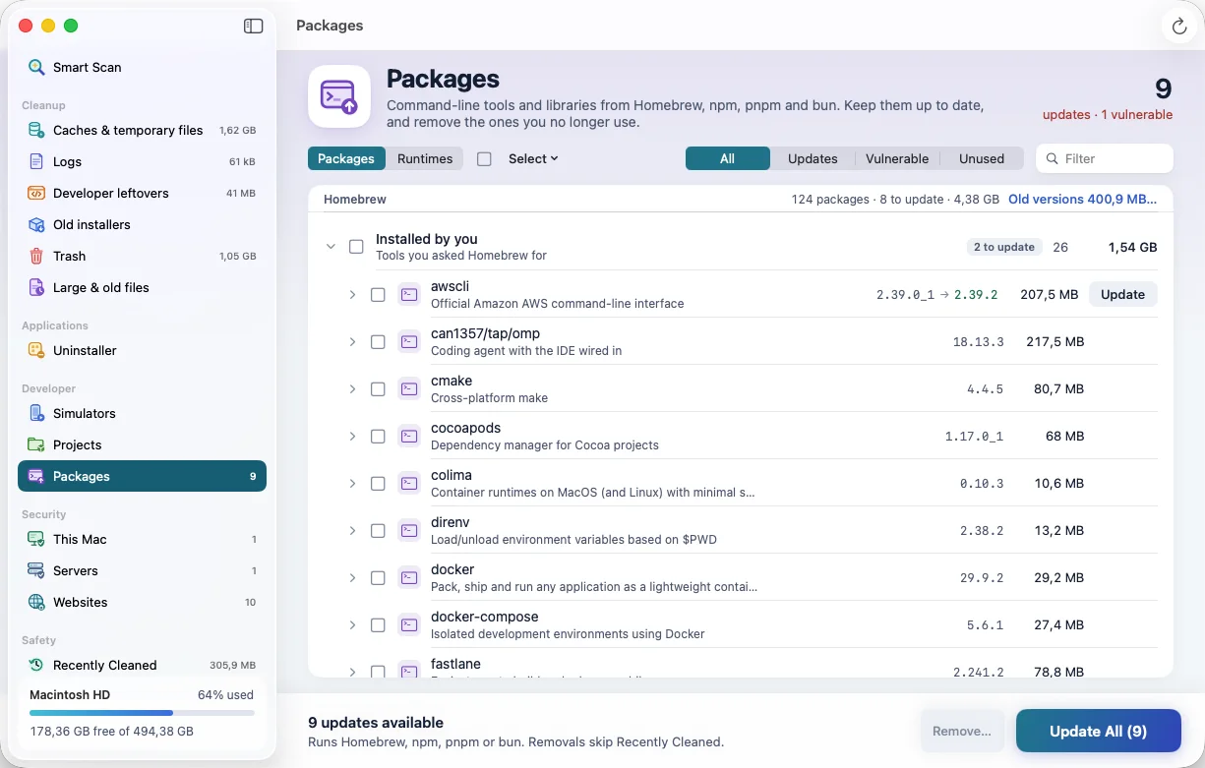1205x768 pixels.
Task: Check the cmake checkbox
Action: coord(378,388)
